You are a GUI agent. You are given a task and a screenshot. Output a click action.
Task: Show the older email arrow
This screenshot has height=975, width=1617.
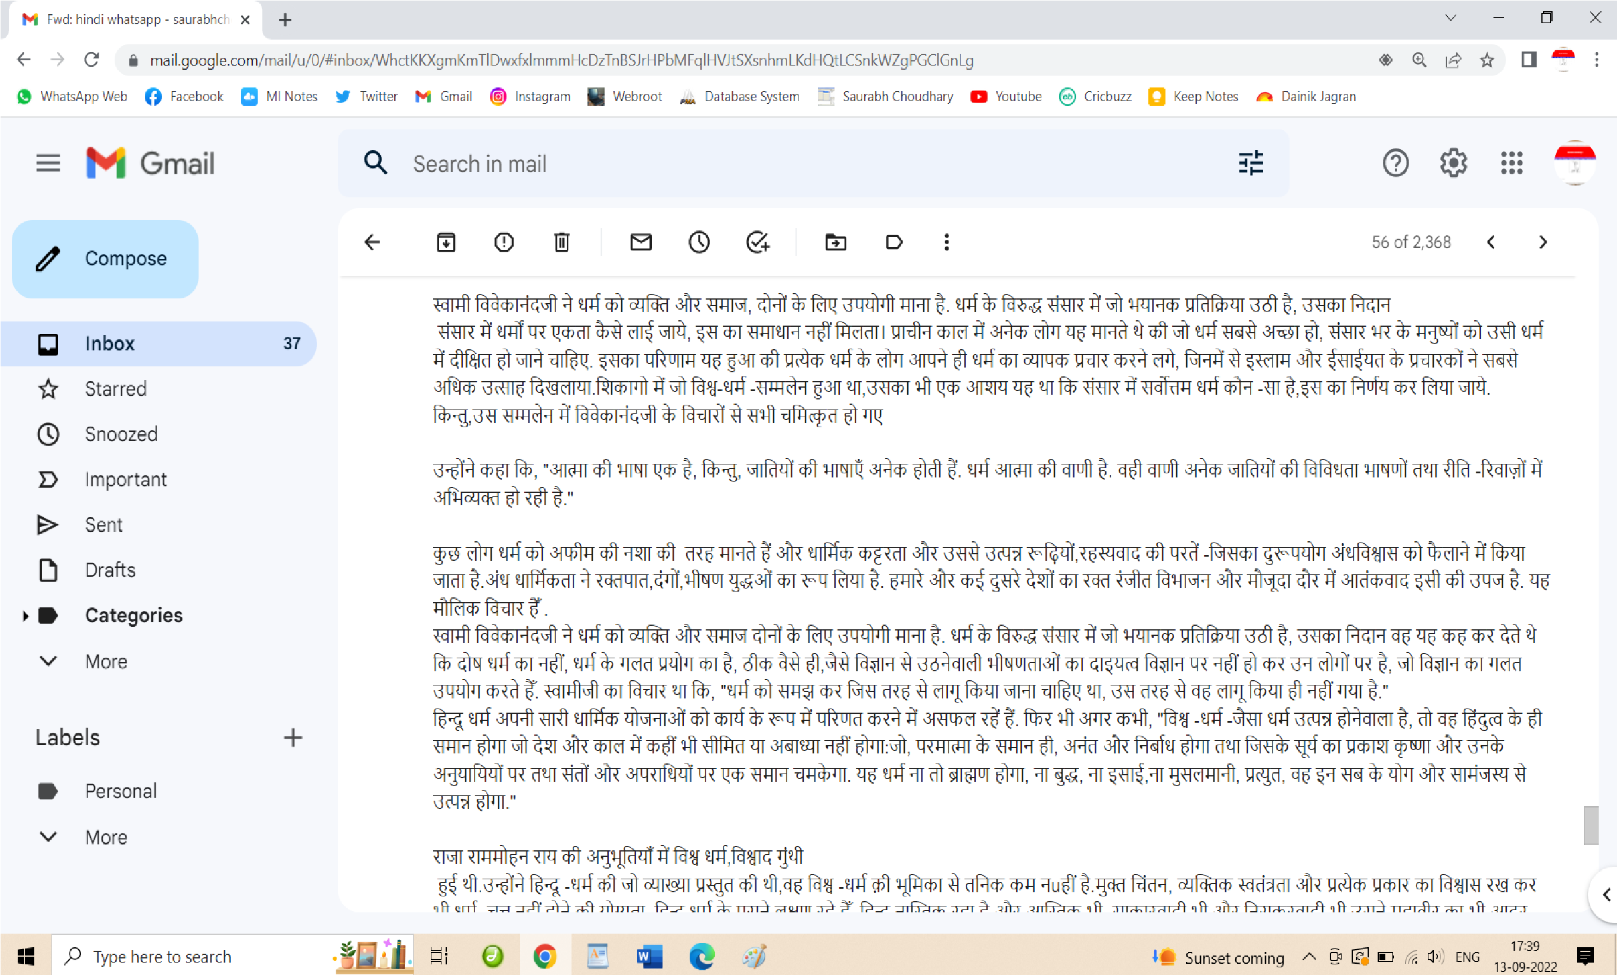tap(1544, 242)
